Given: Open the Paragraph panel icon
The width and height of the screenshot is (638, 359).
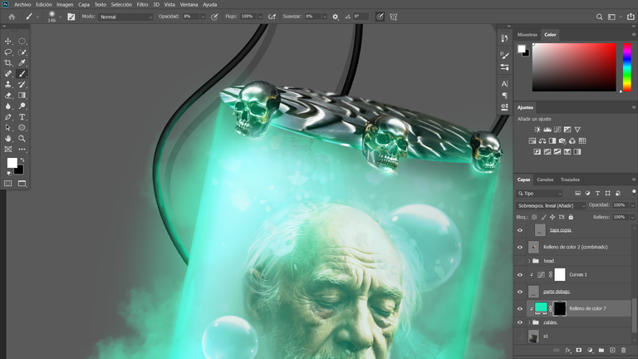Looking at the screenshot, I should (504, 96).
